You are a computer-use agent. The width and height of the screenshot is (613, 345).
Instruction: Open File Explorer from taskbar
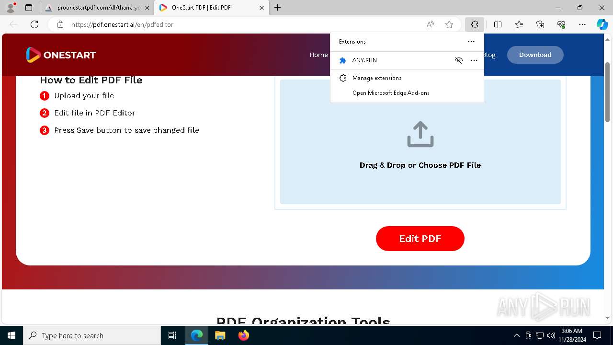pyautogui.click(x=220, y=335)
